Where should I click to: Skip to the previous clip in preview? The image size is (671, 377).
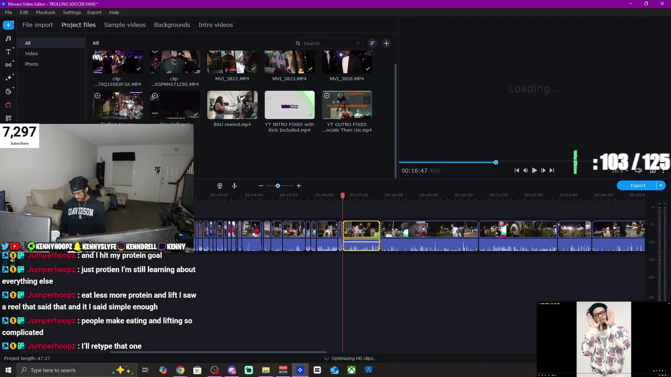517,170
